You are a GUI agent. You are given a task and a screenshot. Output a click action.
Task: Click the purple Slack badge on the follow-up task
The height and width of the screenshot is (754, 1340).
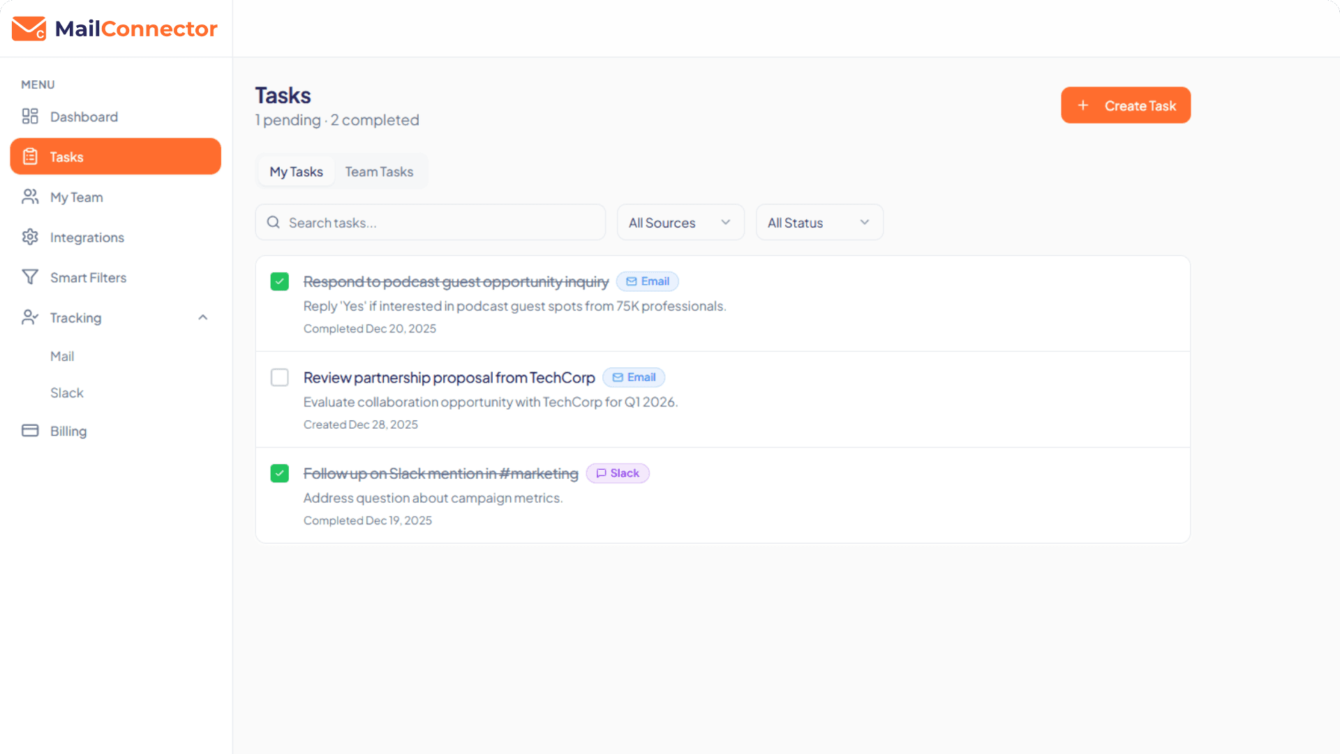pos(617,473)
